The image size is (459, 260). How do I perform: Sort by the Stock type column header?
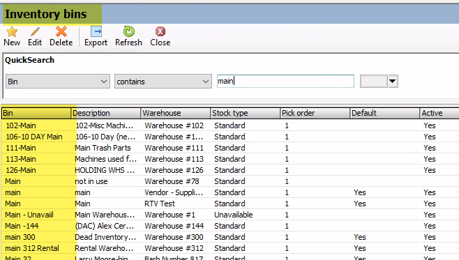click(245, 113)
